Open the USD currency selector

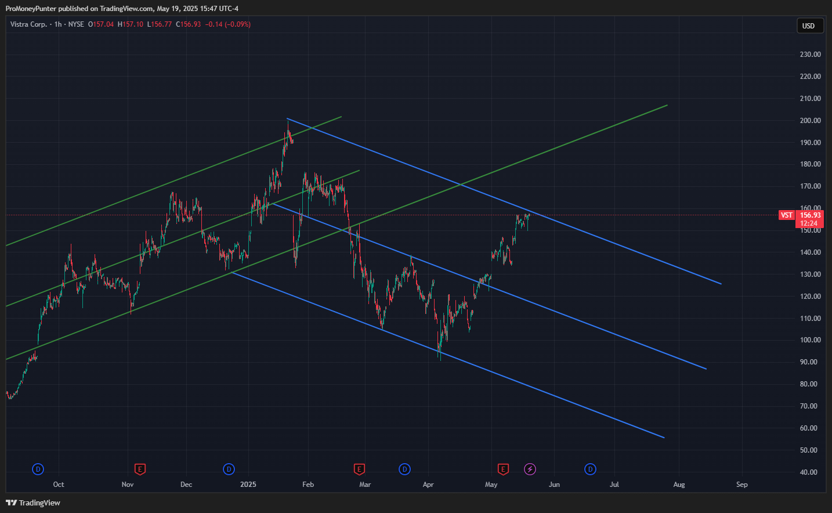coord(809,26)
